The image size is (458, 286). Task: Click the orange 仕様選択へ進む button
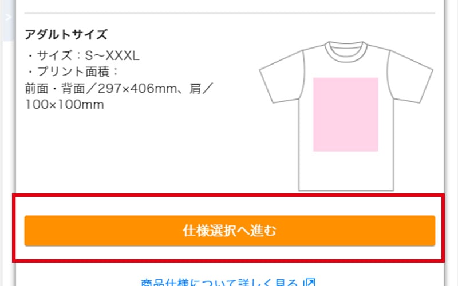coord(230,231)
